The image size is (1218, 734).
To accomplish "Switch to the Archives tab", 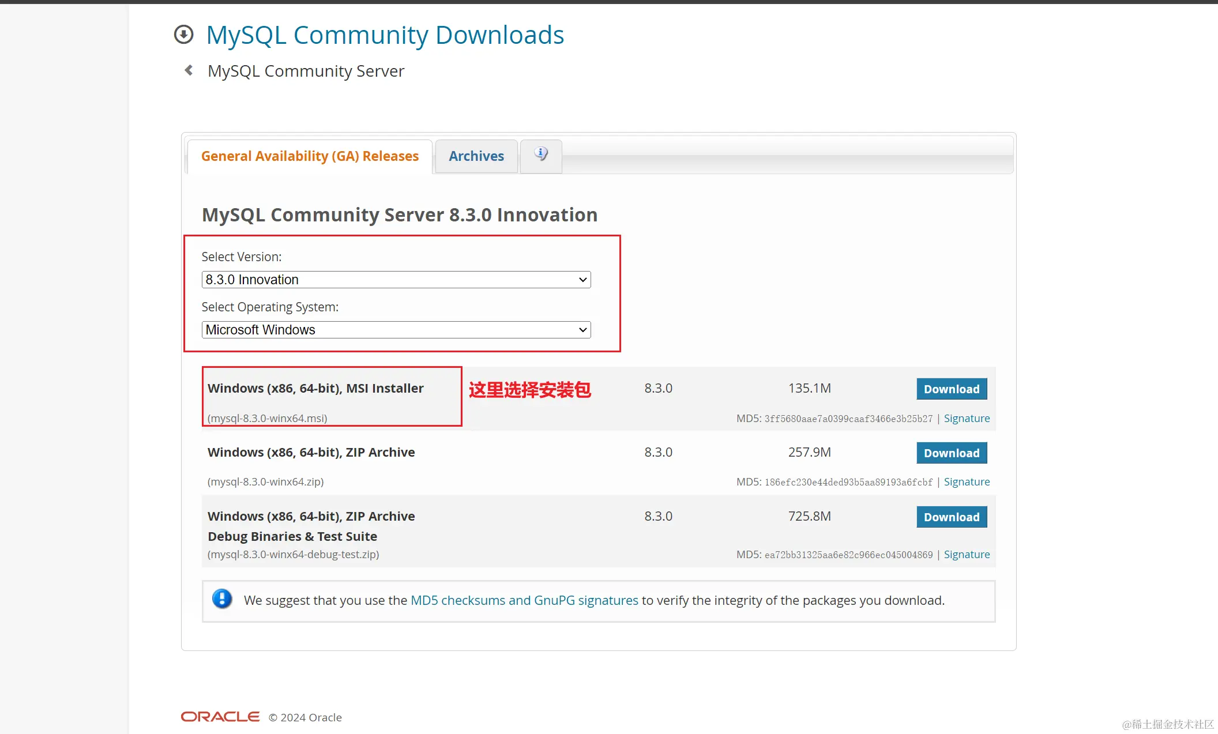I will [x=476, y=156].
